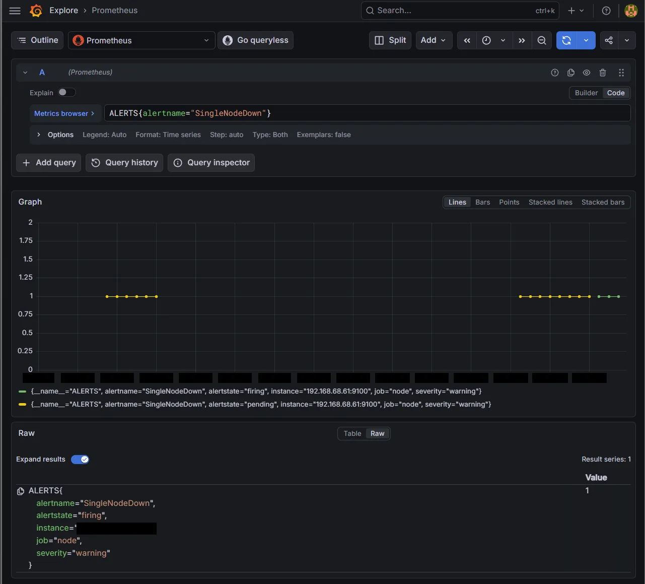This screenshot has height=584, width=645.
Task: Click the yellow pending series legend swatch
Action: click(22, 405)
